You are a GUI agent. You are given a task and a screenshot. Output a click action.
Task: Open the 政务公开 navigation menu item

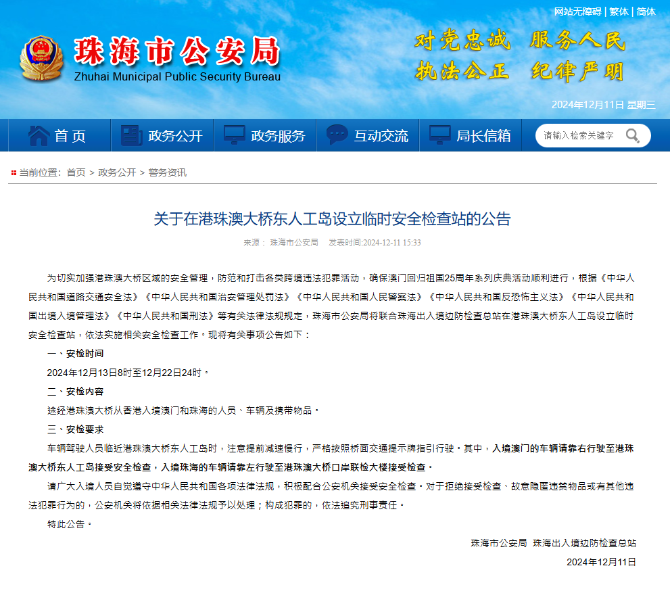(175, 136)
